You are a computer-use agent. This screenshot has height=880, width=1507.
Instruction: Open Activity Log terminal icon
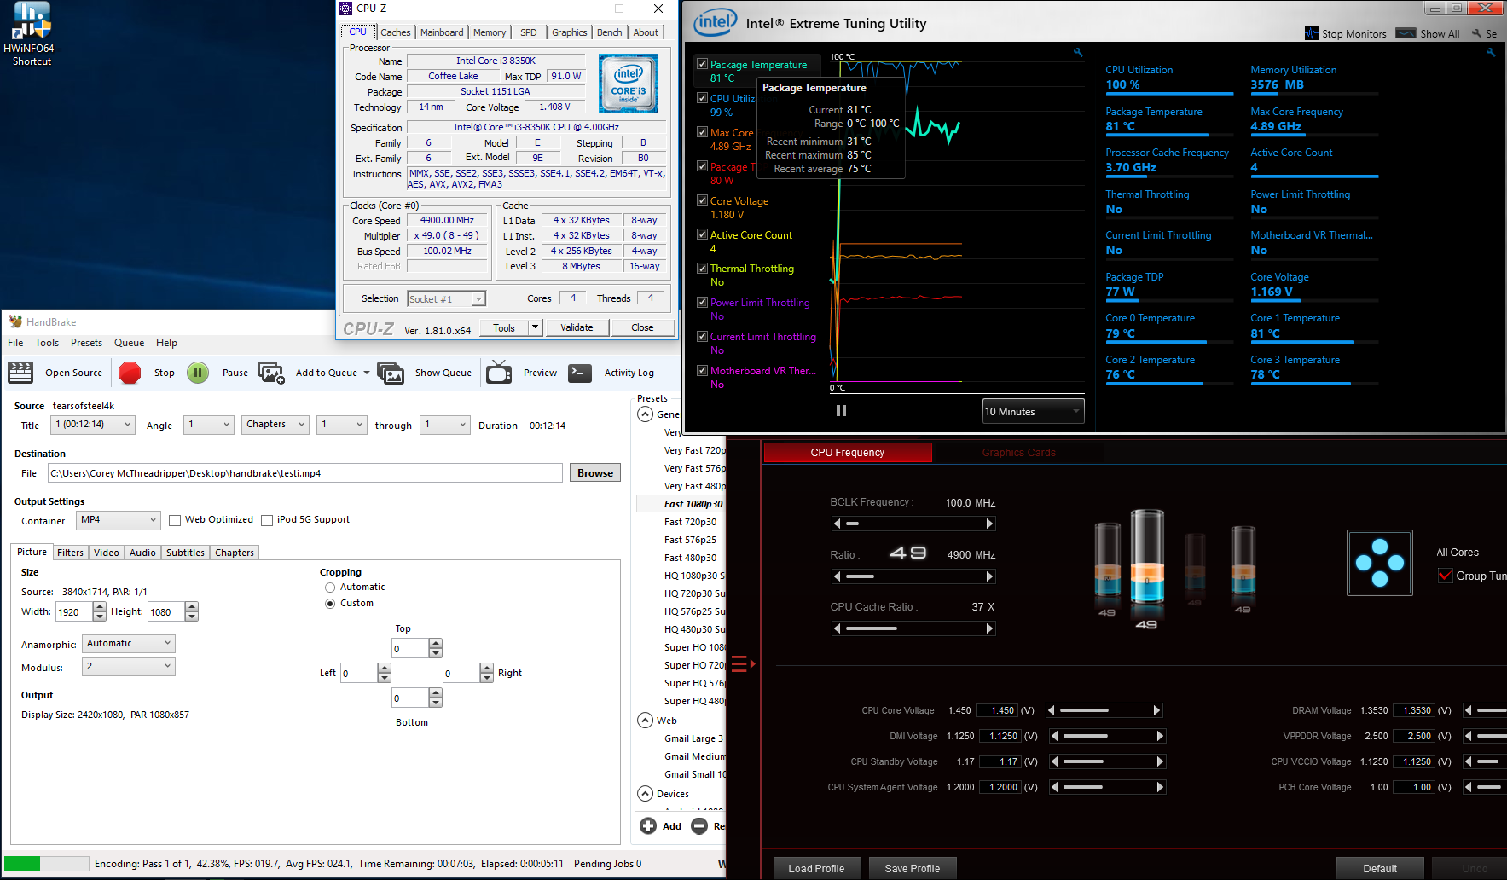(x=580, y=373)
